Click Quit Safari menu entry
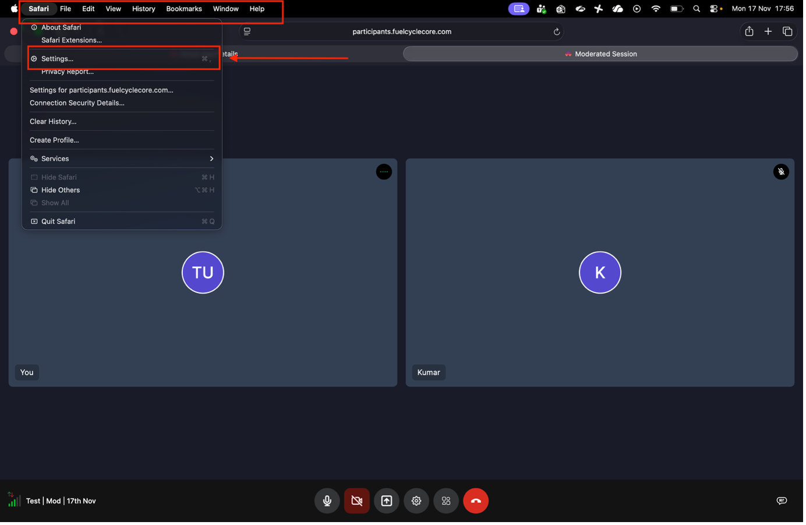The image size is (806, 525). point(58,221)
